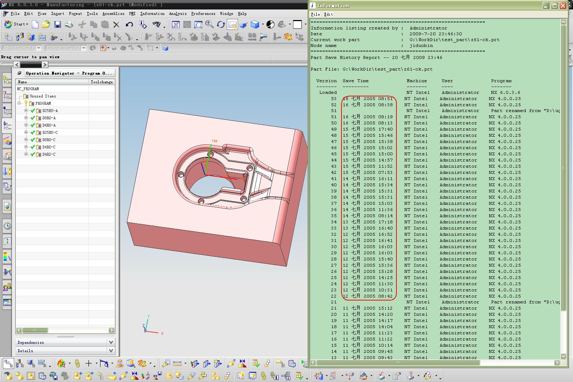Activate the Rotate view icon
The width and height of the screenshot is (573, 382).
pyautogui.click(x=221, y=24)
